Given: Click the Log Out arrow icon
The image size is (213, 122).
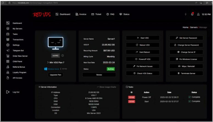Looking at the screenshot, I should (8, 92).
